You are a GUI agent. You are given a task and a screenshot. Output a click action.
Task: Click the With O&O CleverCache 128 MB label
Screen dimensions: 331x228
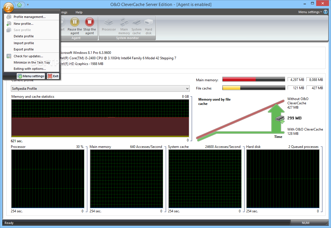coord(305,131)
